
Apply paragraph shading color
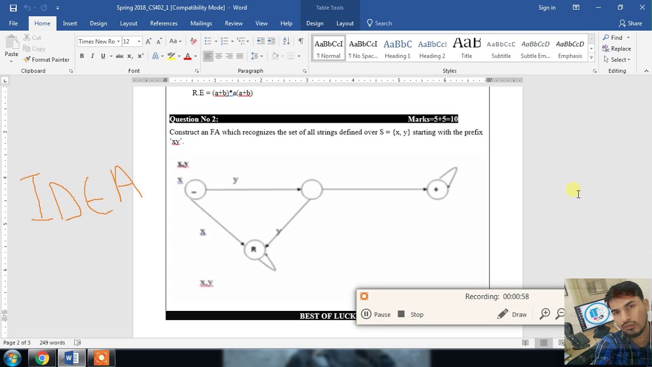(275, 56)
